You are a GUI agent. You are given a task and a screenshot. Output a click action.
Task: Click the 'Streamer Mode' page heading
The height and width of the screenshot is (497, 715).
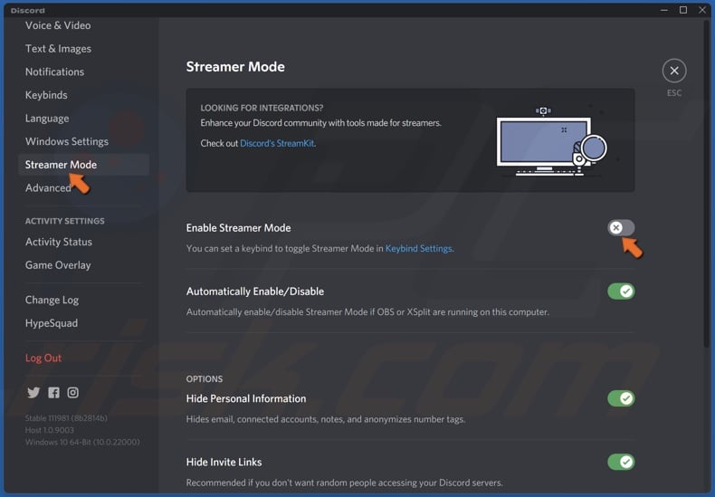click(x=235, y=67)
